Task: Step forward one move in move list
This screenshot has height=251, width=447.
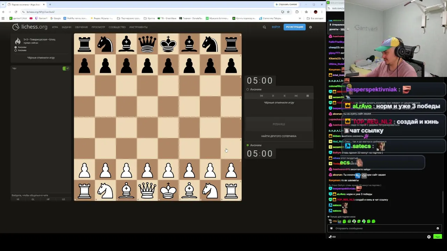Action: click(285, 96)
